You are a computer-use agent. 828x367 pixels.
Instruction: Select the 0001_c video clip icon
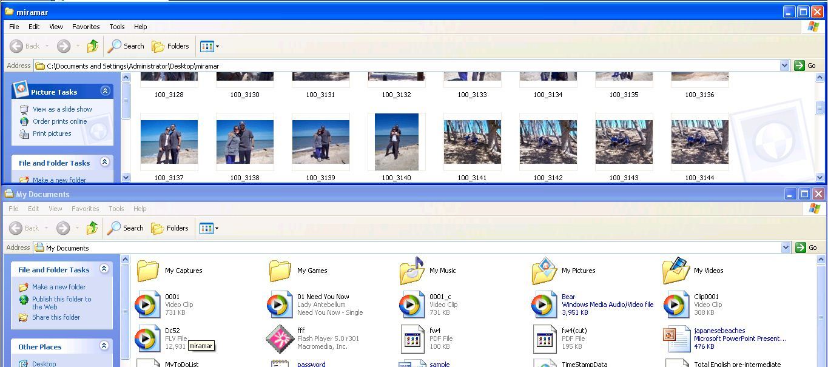pos(411,305)
